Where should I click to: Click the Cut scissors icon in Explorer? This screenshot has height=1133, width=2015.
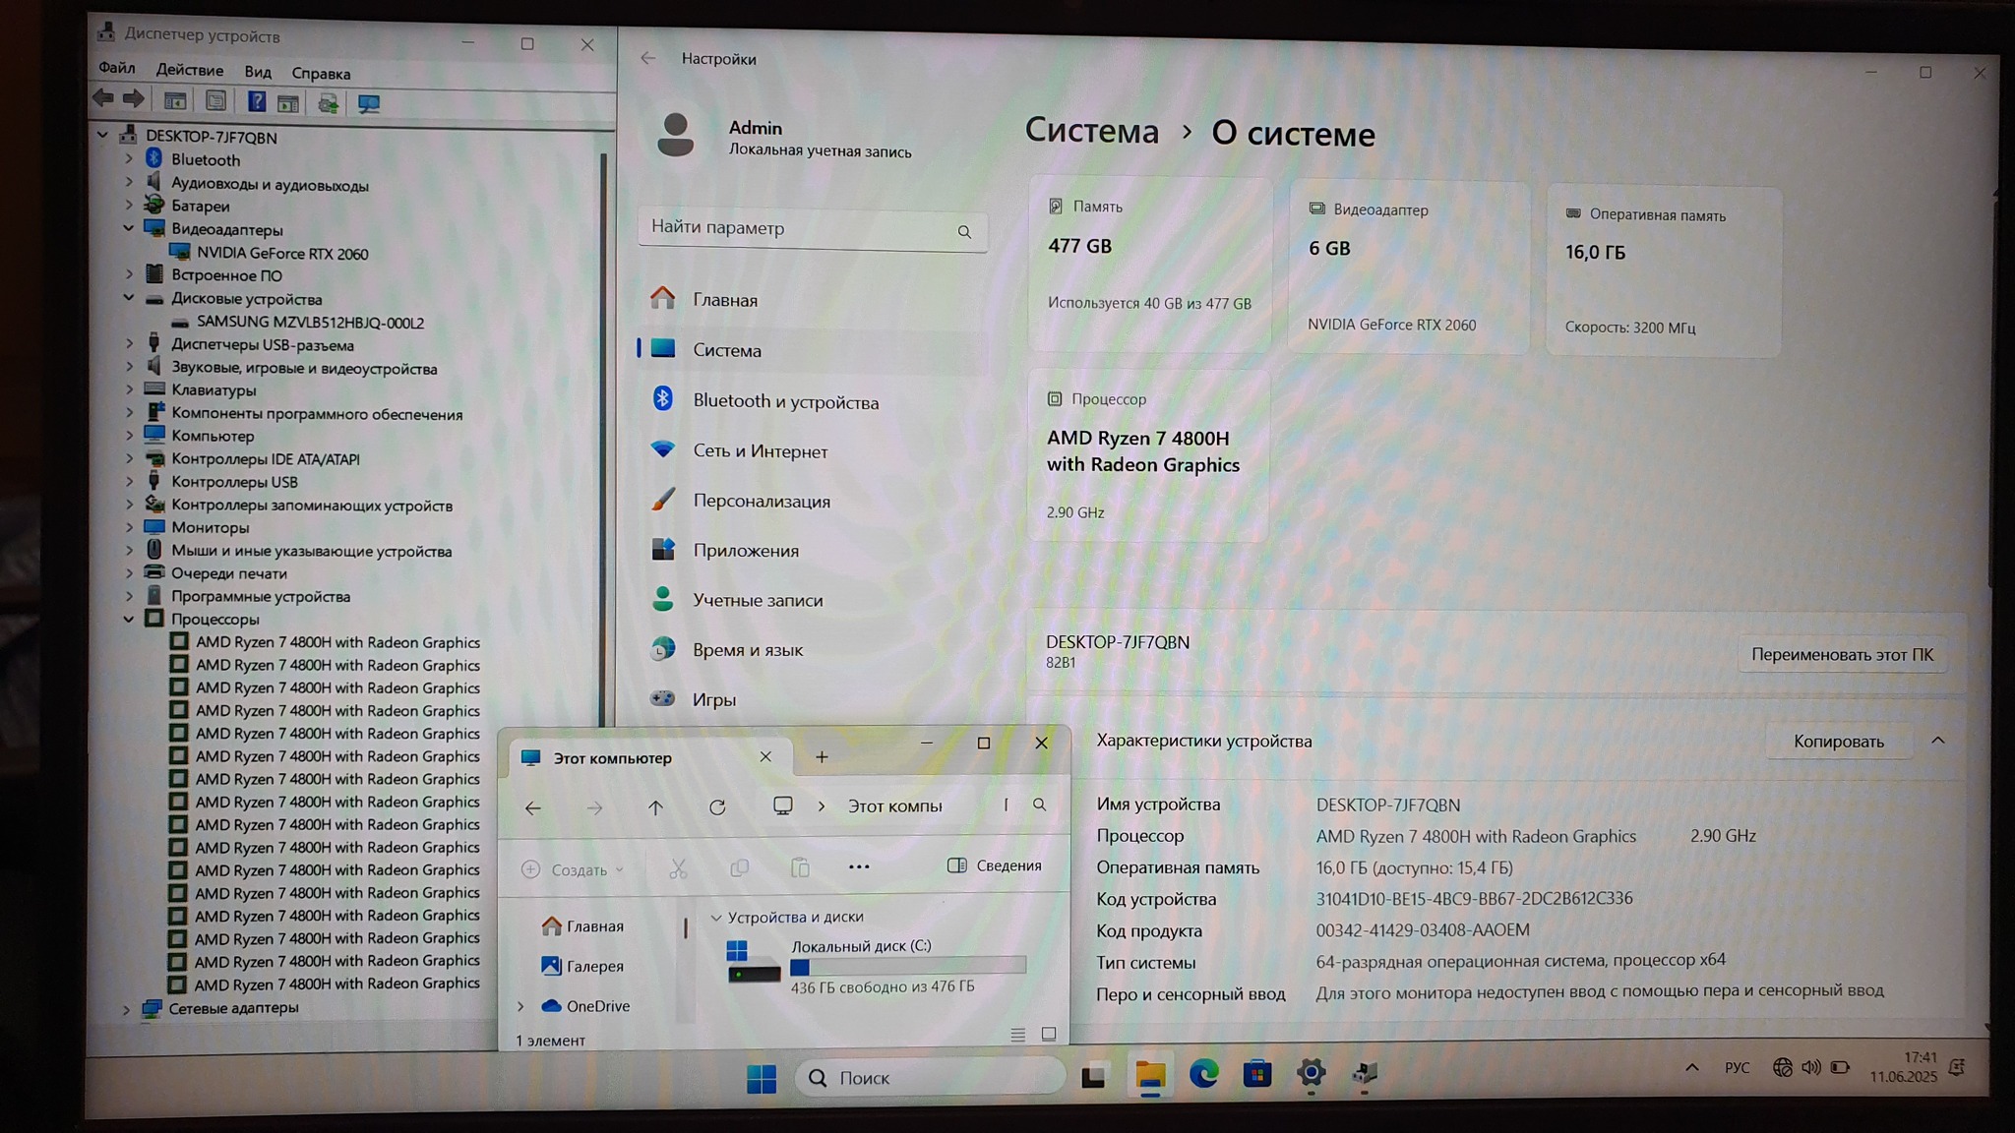(x=678, y=868)
